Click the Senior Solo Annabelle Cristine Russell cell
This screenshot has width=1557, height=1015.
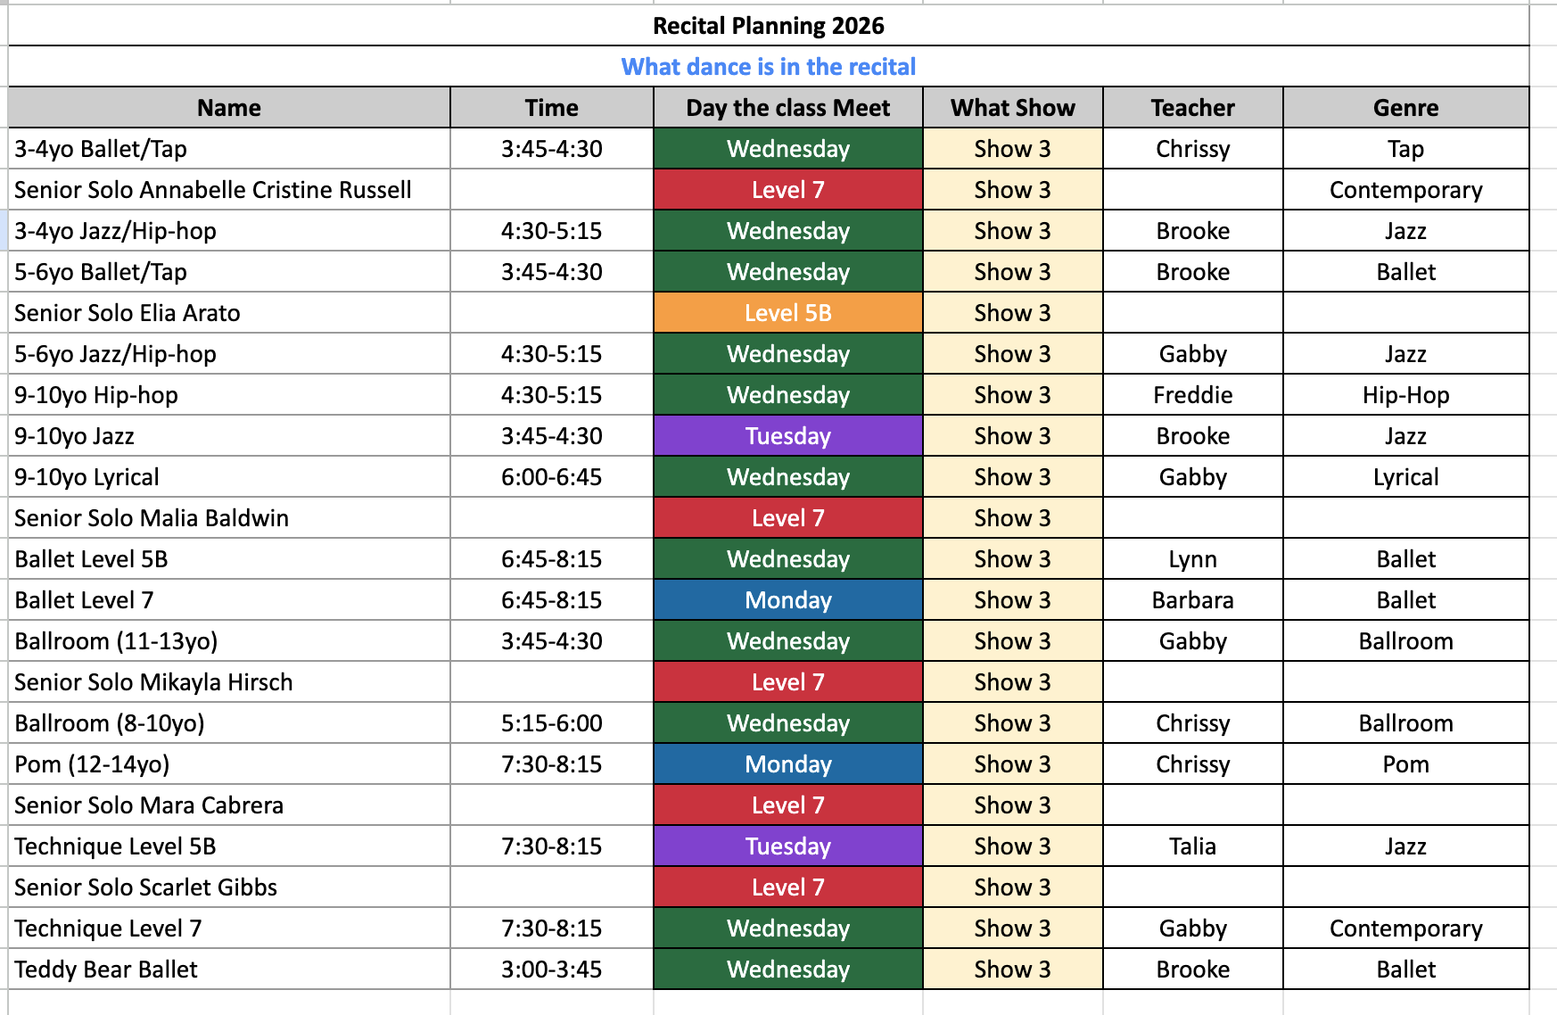(x=213, y=190)
